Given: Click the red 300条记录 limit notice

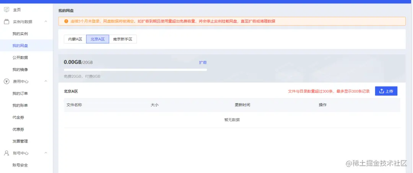Looking at the screenshot, I should [329, 91].
